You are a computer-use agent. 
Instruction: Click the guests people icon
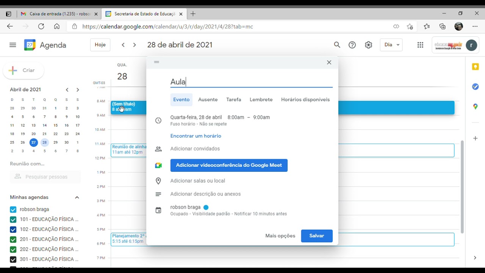158,149
